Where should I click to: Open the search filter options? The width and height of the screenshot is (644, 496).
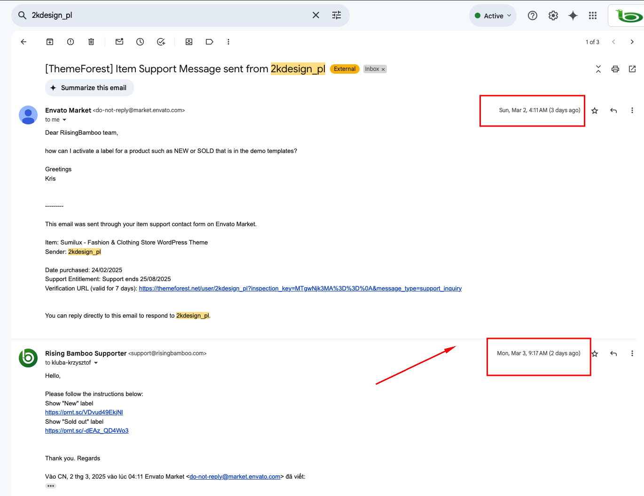tap(337, 15)
